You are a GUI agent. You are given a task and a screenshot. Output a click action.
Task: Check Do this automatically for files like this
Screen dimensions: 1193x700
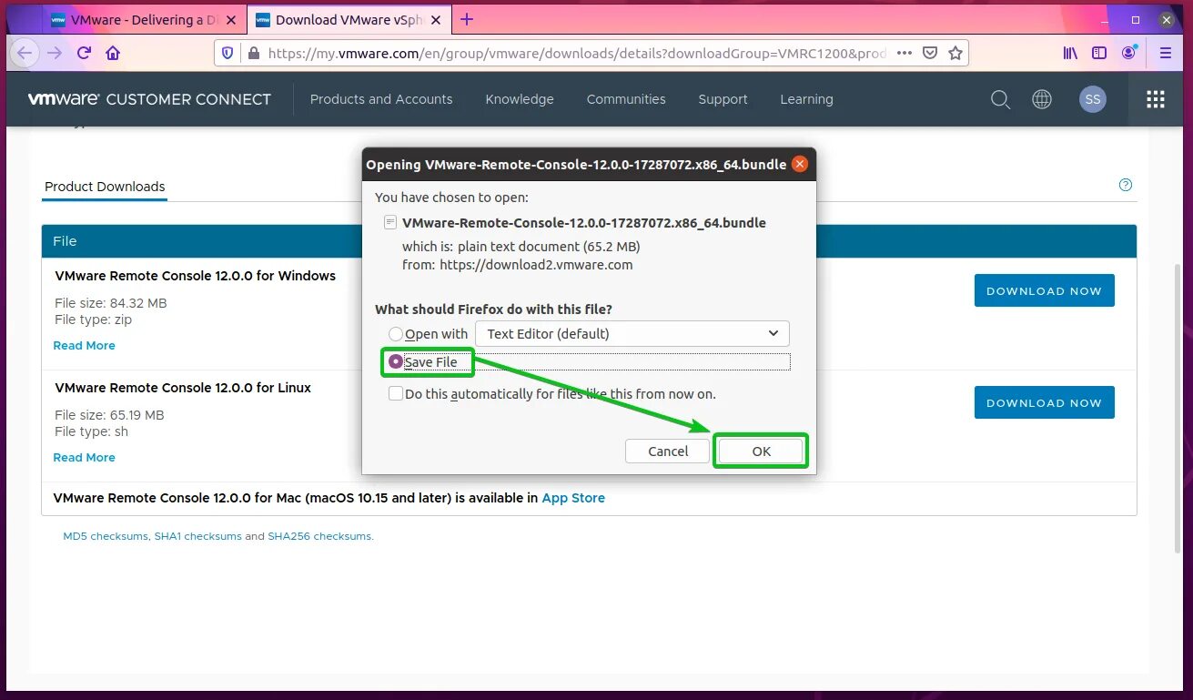(396, 393)
